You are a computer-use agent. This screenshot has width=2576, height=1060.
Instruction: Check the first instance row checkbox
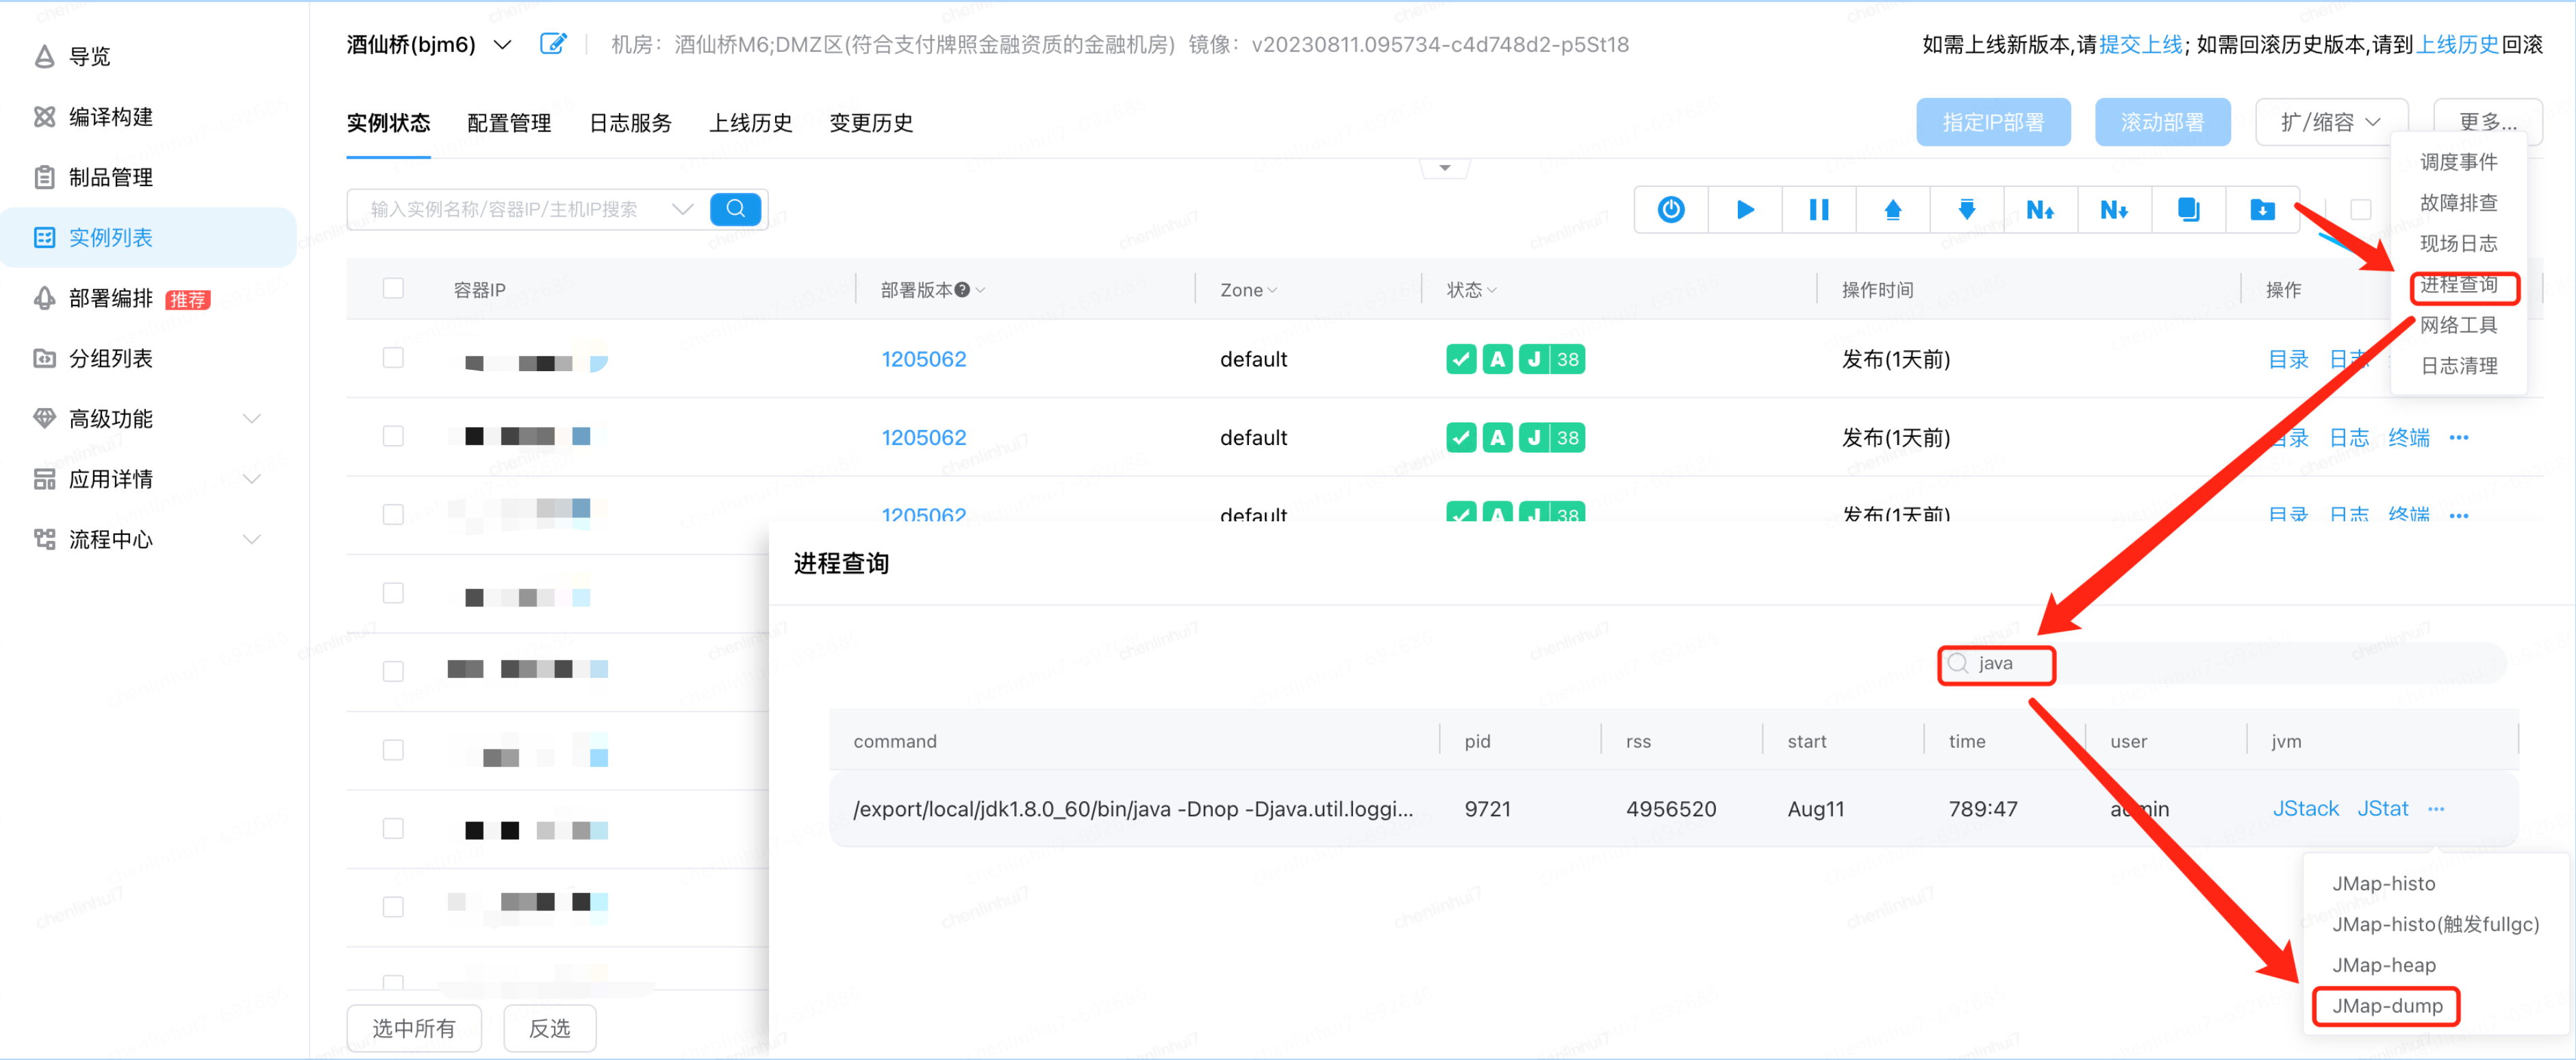[393, 358]
